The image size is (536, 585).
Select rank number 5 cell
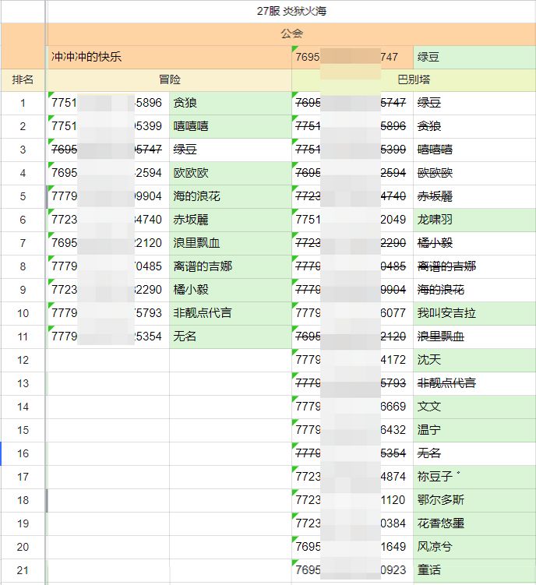23,196
